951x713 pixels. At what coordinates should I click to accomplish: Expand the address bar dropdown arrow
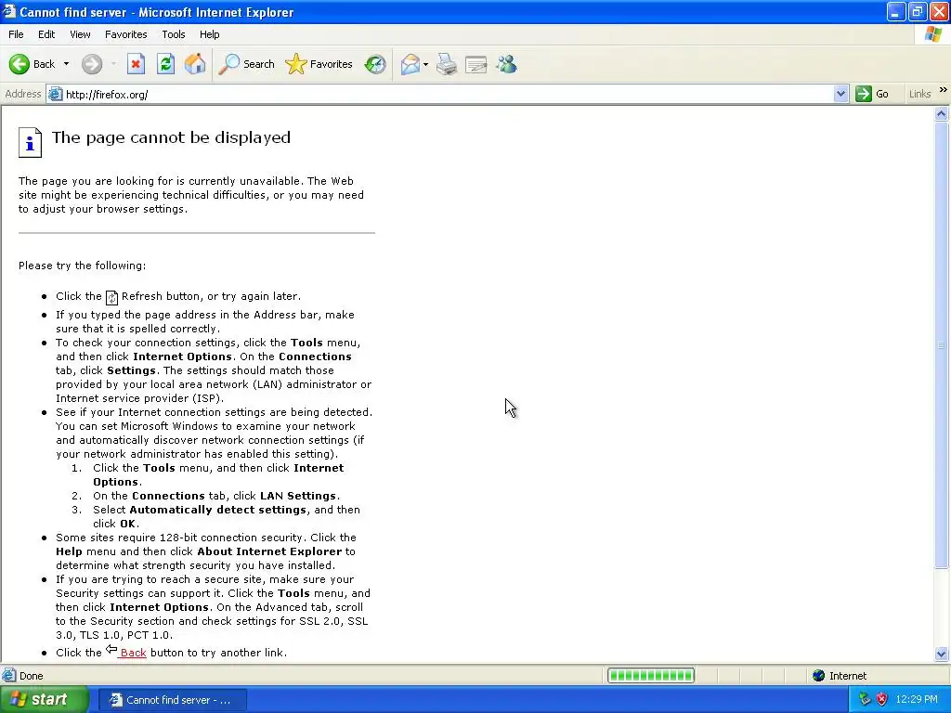[x=840, y=94]
